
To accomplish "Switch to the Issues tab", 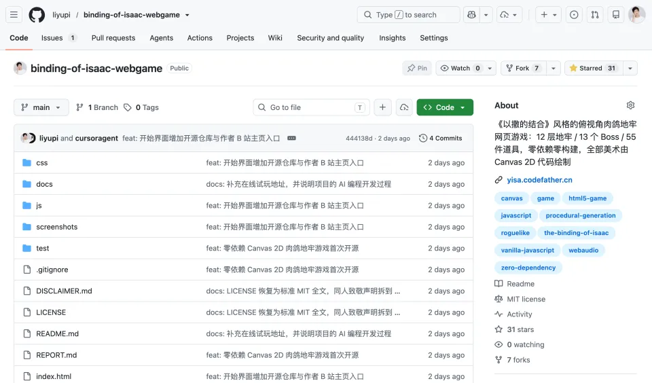I will (x=58, y=38).
